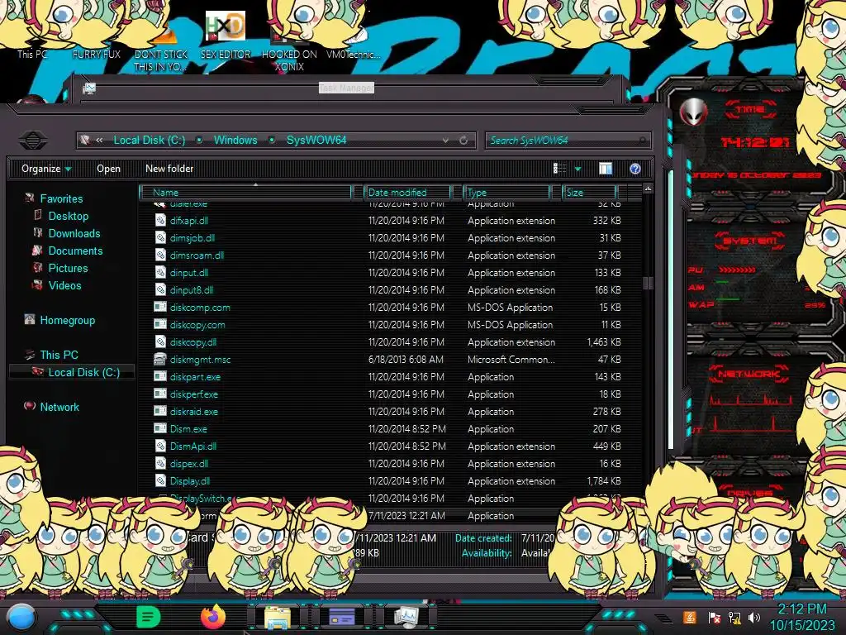Switch to File Explorer taskbar button

(x=278, y=618)
